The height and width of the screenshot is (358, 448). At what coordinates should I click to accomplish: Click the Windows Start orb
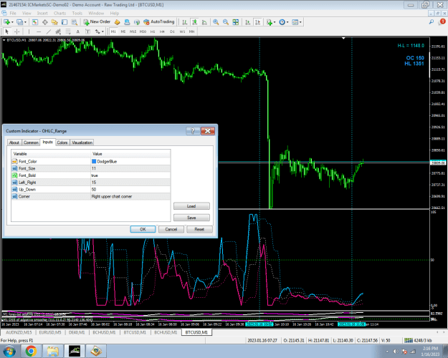[9, 351]
